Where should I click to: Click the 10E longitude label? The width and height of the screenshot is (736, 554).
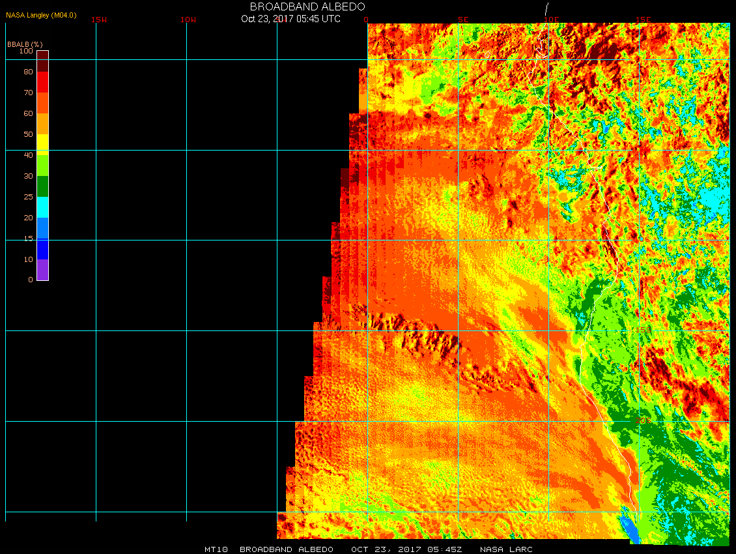tap(551, 20)
